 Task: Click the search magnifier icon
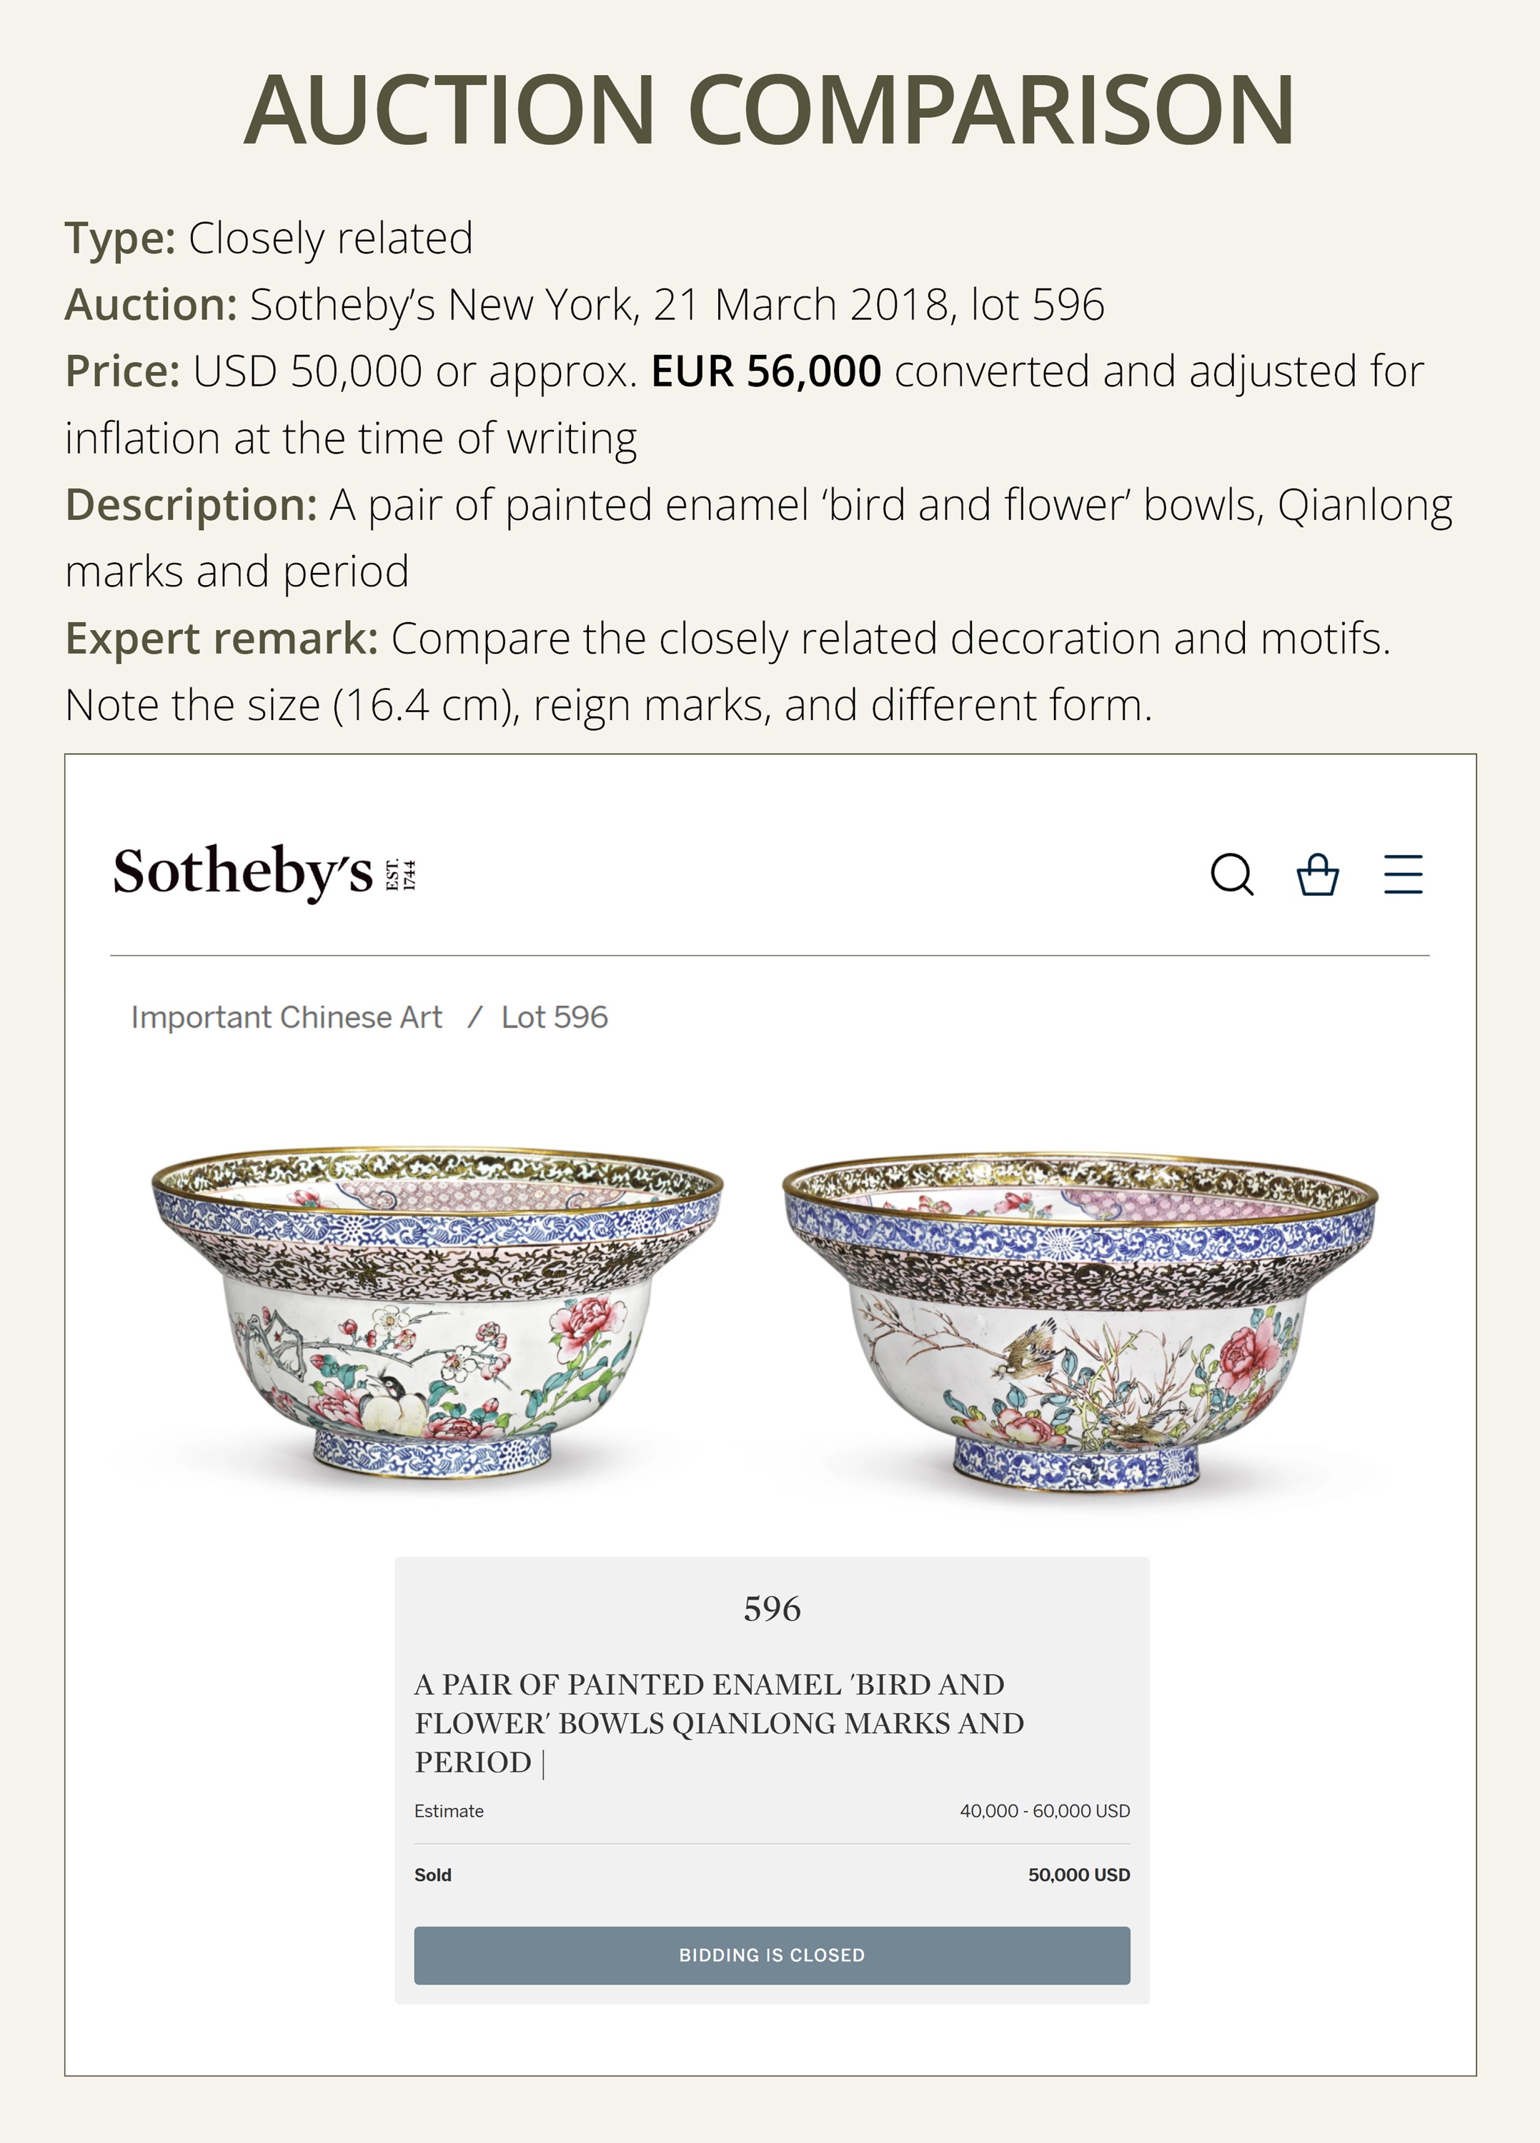(1232, 874)
